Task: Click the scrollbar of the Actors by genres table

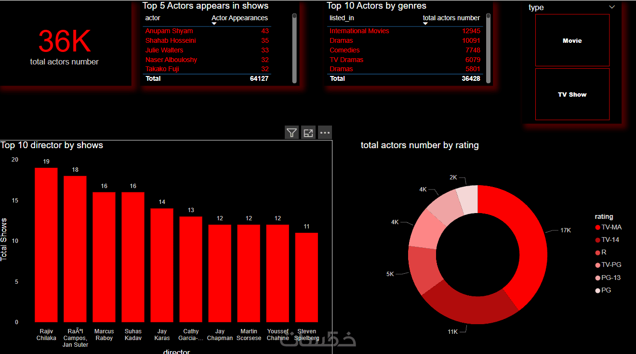Action: [x=488, y=48]
